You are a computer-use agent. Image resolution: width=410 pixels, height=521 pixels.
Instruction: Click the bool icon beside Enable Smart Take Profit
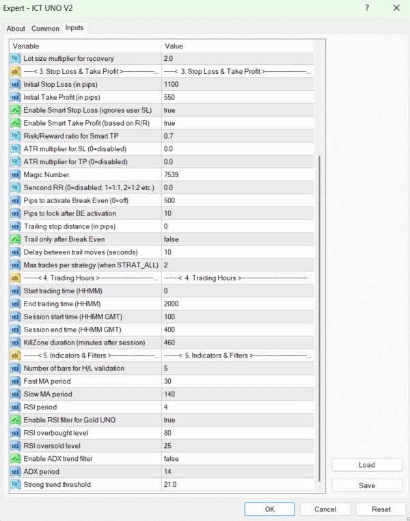15,123
